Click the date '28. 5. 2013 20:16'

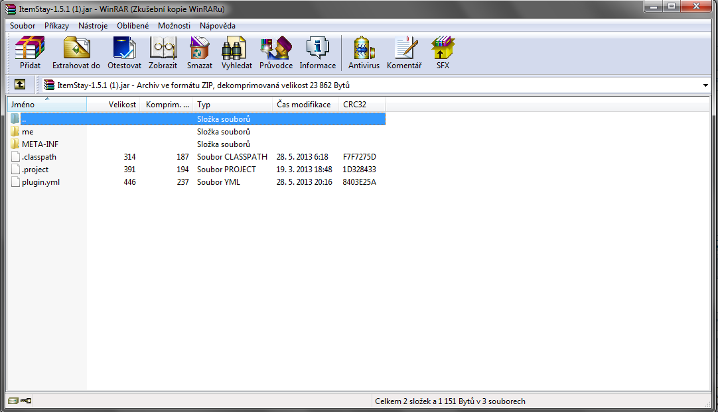coord(304,182)
